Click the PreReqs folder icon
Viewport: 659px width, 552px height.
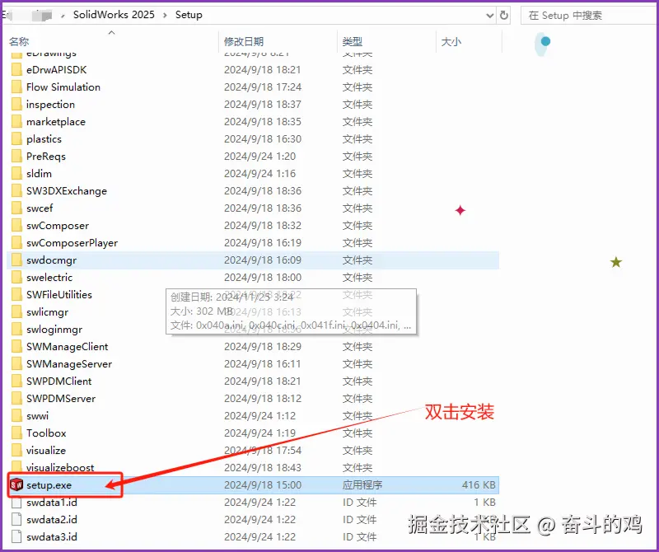[16, 156]
